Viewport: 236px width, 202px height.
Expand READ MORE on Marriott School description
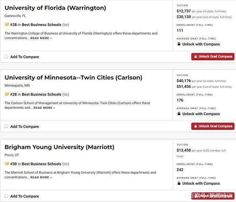pyautogui.click(x=41, y=177)
